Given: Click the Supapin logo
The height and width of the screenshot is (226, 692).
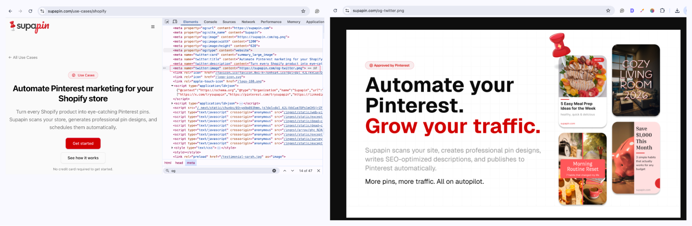Looking at the screenshot, I should tap(29, 26).
